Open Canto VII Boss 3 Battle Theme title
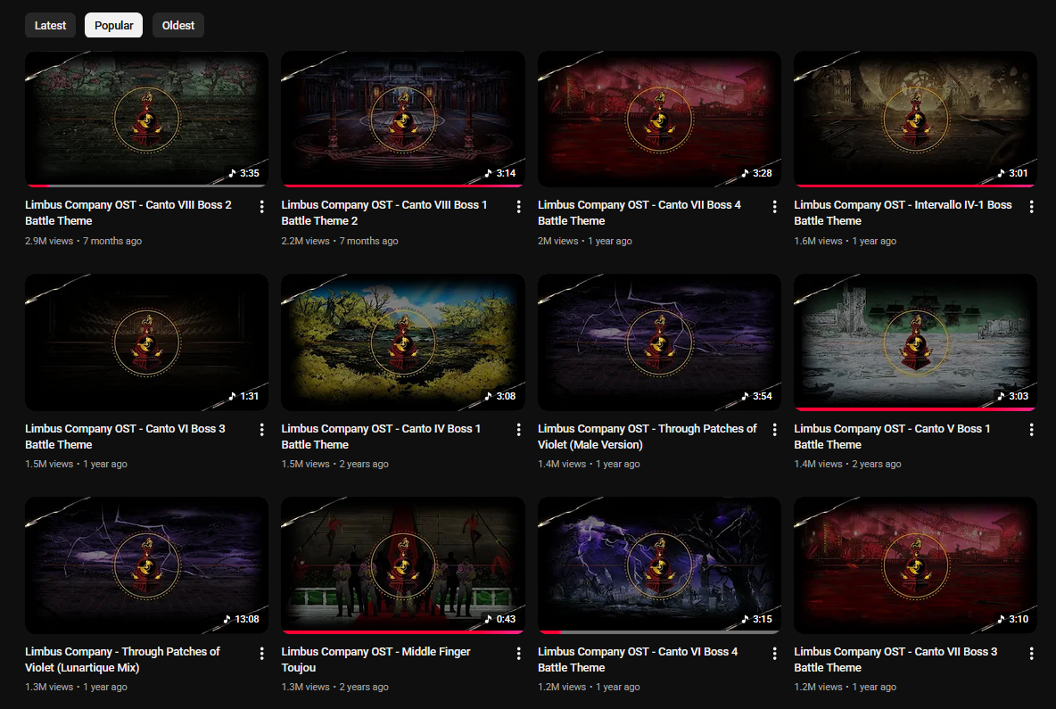The height and width of the screenshot is (709, 1056). coord(895,659)
